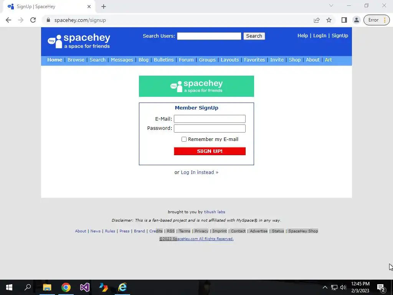The image size is (393, 295).
Task: Click the Search Users text box
Action: [x=209, y=36]
